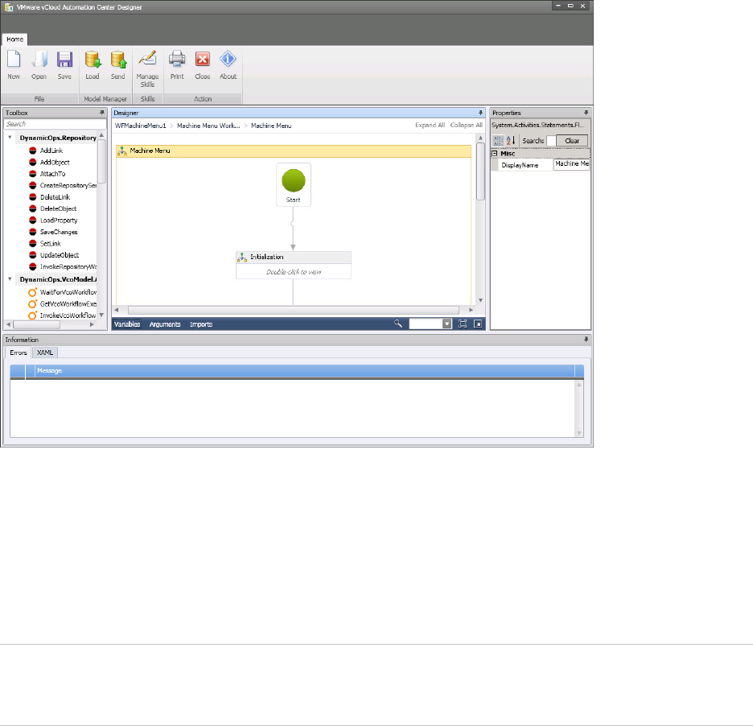
Task: Pin the Toolbox panel
Action: pos(102,113)
